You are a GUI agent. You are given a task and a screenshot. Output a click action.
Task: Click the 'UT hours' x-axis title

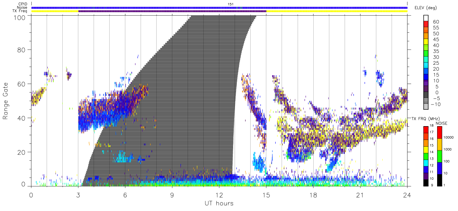[x=219, y=203]
